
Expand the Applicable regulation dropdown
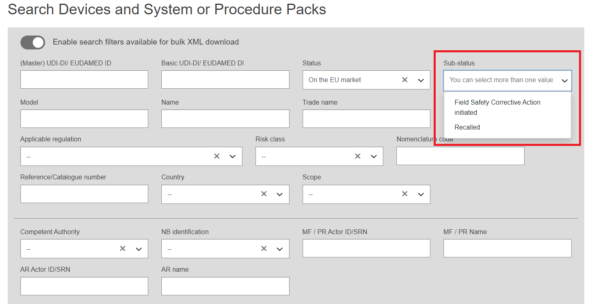click(233, 156)
